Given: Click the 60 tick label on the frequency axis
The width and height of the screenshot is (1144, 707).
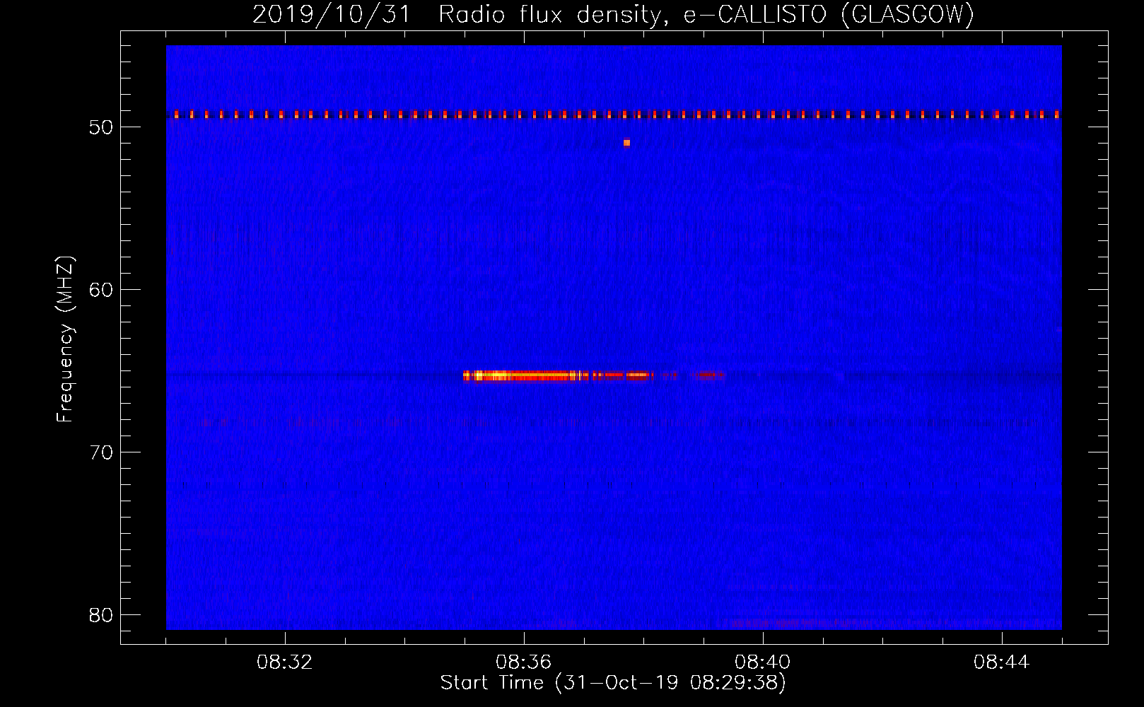Looking at the screenshot, I should pyautogui.click(x=102, y=291).
